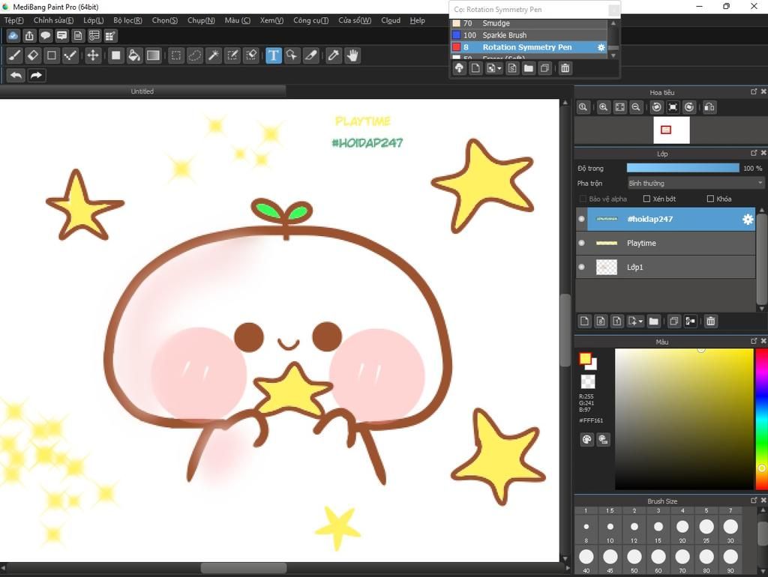Zoom out using Navigator magnifier minus
This screenshot has width=768, height=577.
click(x=636, y=107)
